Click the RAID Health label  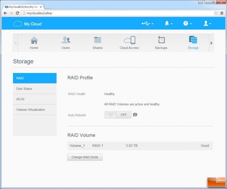[77, 94]
